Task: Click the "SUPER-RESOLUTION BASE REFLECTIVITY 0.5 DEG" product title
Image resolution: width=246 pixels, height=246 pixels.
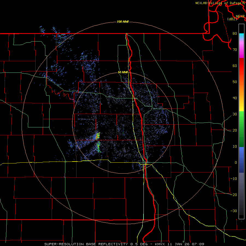Action: click(96, 244)
